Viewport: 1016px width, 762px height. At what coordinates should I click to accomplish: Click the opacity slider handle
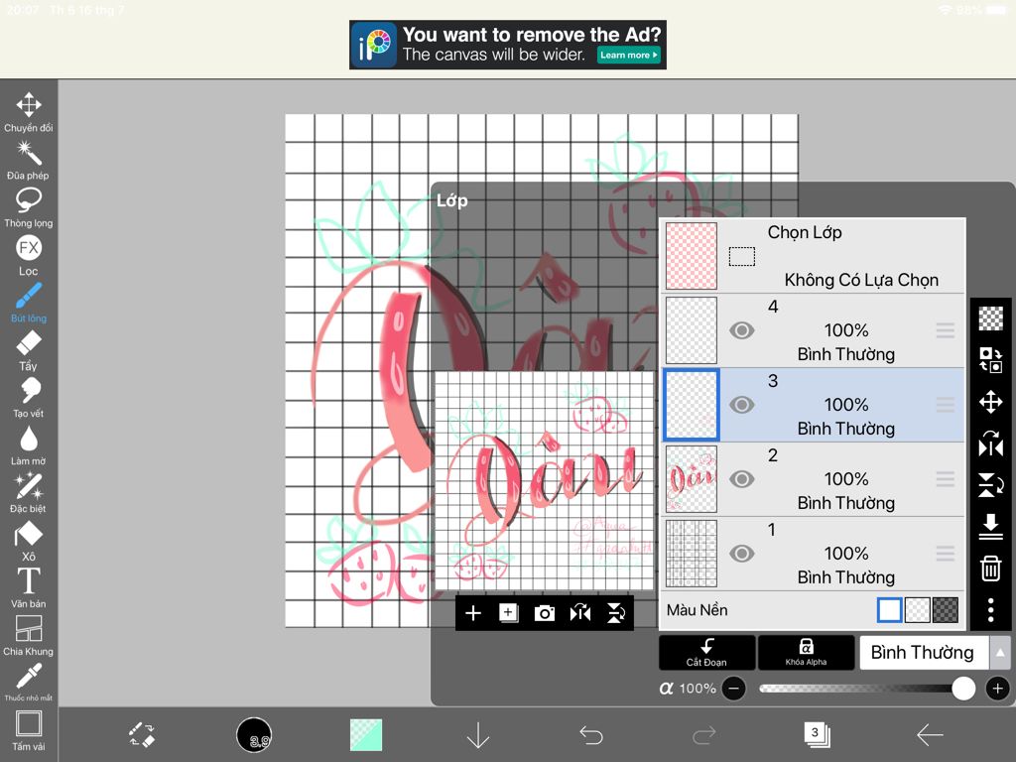pyautogui.click(x=963, y=689)
